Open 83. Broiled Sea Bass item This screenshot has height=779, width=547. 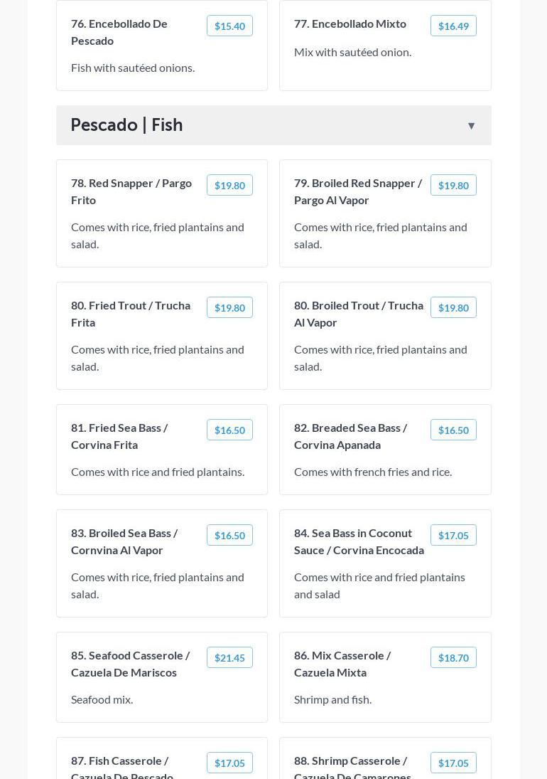pyautogui.click(x=124, y=541)
